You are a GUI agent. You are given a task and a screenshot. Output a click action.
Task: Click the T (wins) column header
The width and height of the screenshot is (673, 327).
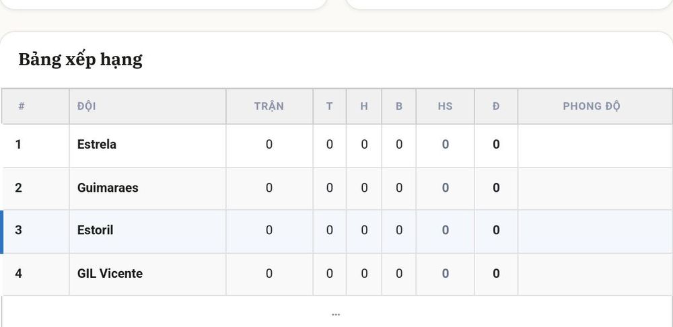(329, 106)
